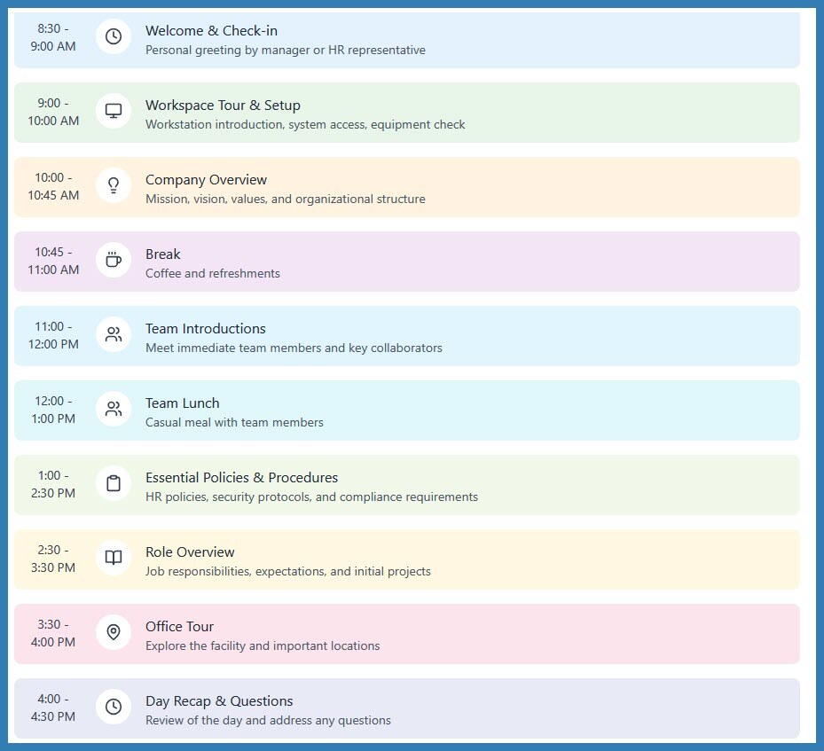Click the coffee cup icon for Break
This screenshot has height=751, width=824.
(114, 260)
